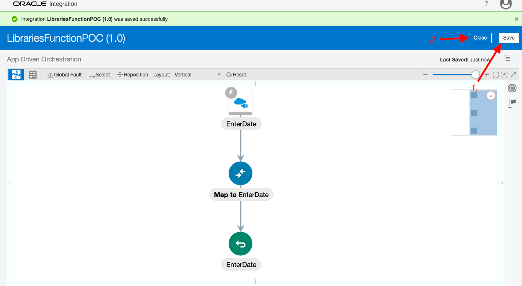Switch to the canvas (puzzle) view icon
The height and width of the screenshot is (286, 522).
tap(16, 74)
